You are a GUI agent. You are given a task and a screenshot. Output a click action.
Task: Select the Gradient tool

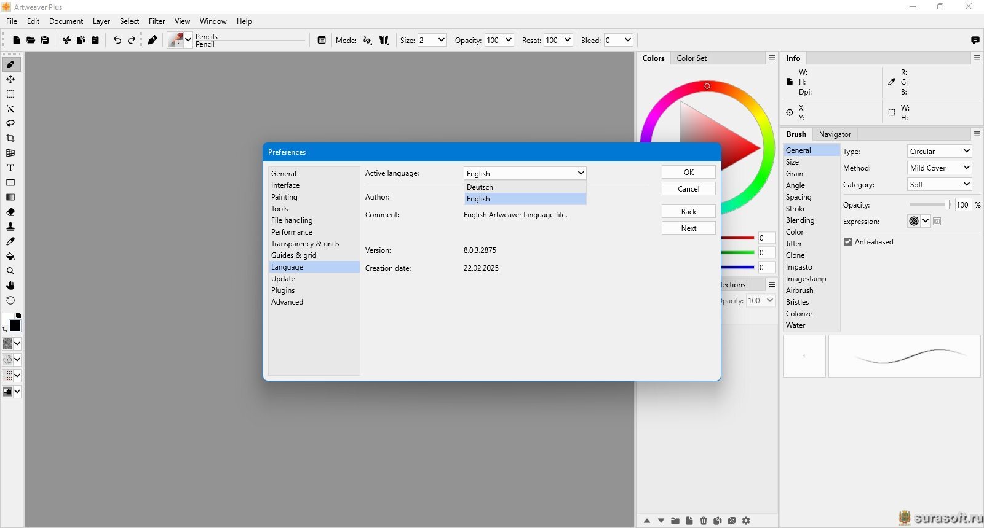pyautogui.click(x=10, y=197)
